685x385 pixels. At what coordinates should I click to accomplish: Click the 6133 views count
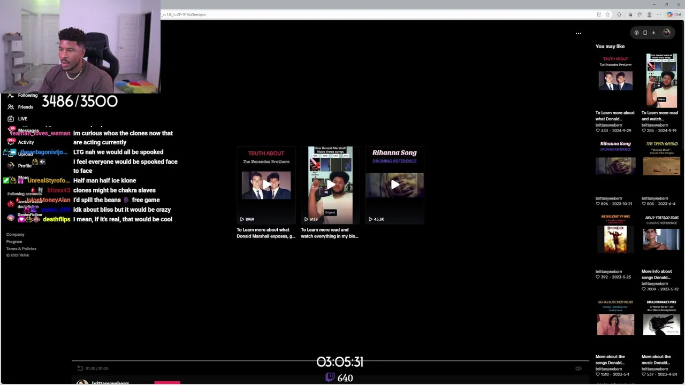pos(311,219)
